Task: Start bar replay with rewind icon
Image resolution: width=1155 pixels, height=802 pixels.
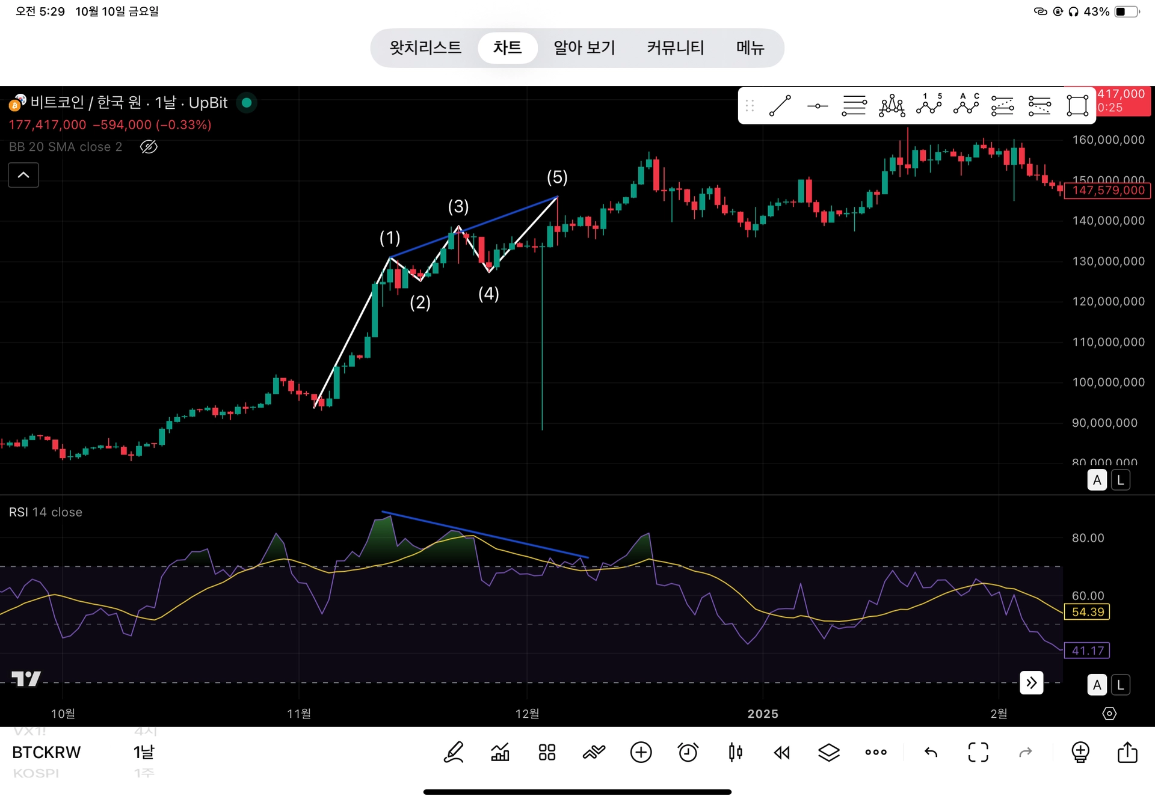Action: coord(781,752)
